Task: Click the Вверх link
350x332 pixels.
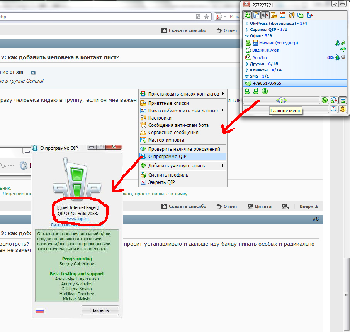Action: click(309, 206)
